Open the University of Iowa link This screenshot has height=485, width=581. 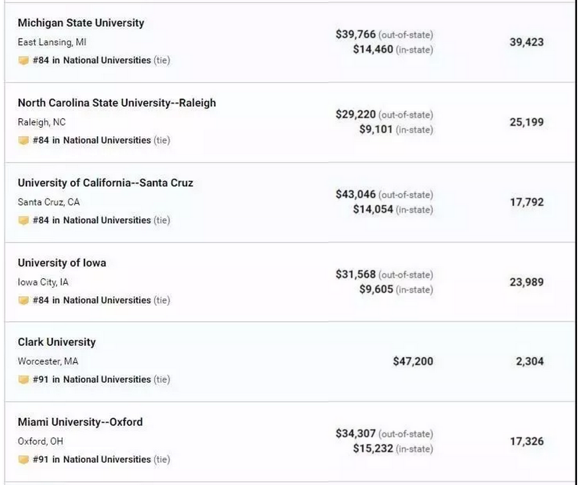[x=62, y=263]
